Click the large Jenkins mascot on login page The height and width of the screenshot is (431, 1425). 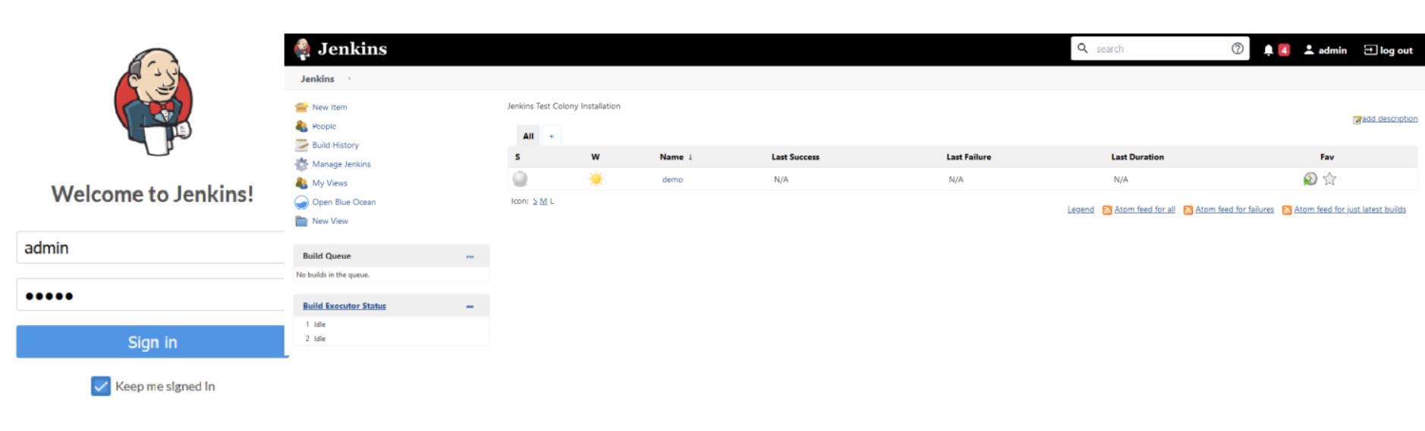(x=153, y=101)
